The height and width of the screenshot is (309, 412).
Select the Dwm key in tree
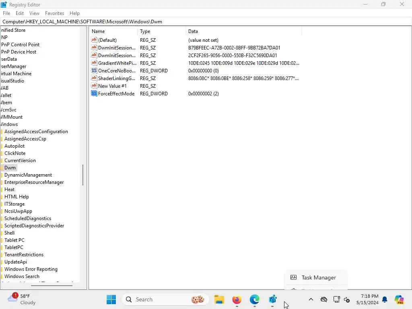10,168
